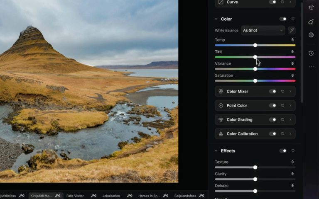Screen dimensions: 319x199
Task: Click the Dehaze slider handle
Action: (255, 191)
